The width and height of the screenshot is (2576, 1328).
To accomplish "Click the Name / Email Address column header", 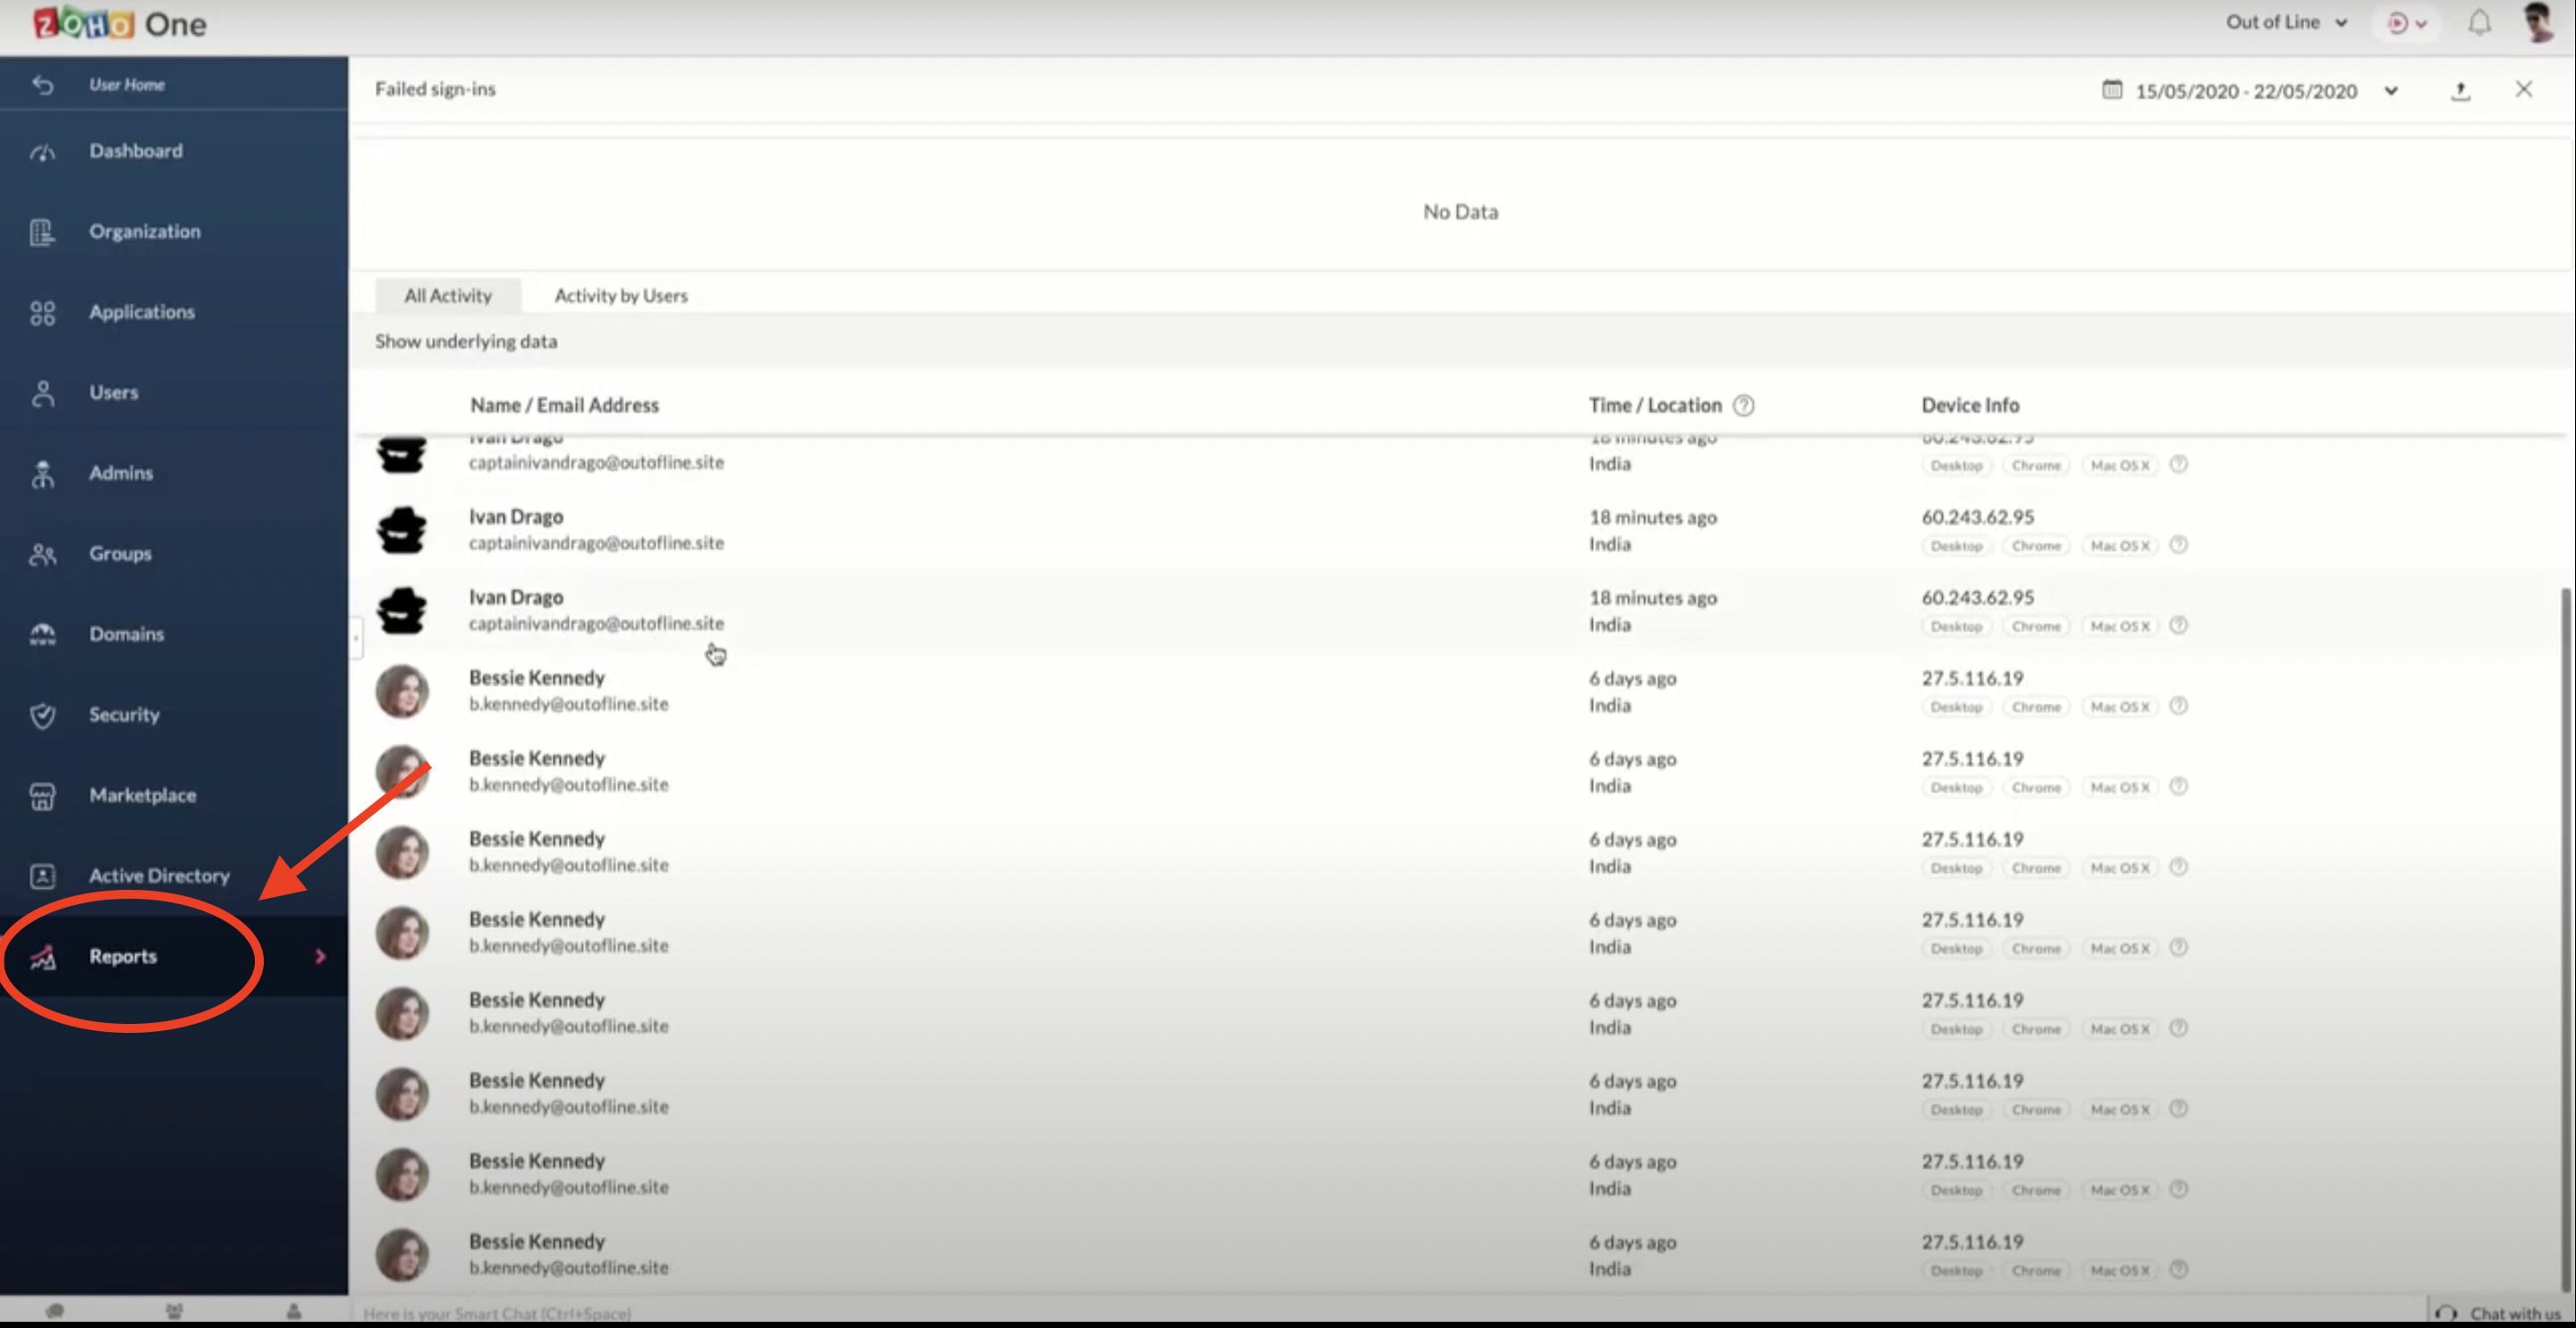I will (564, 406).
